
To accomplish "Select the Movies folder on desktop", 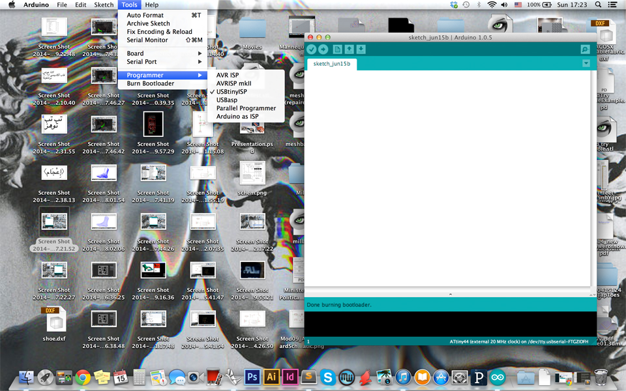I will tap(252, 33).
